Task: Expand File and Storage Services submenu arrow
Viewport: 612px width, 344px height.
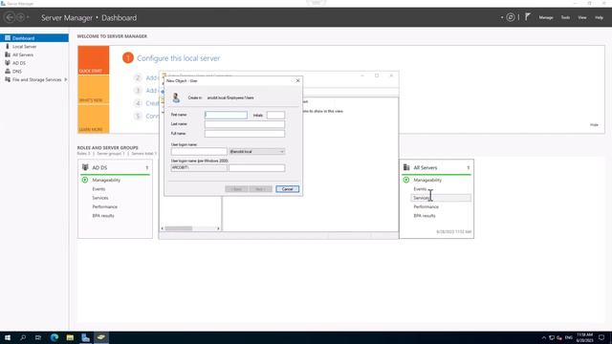Action: click(x=66, y=79)
